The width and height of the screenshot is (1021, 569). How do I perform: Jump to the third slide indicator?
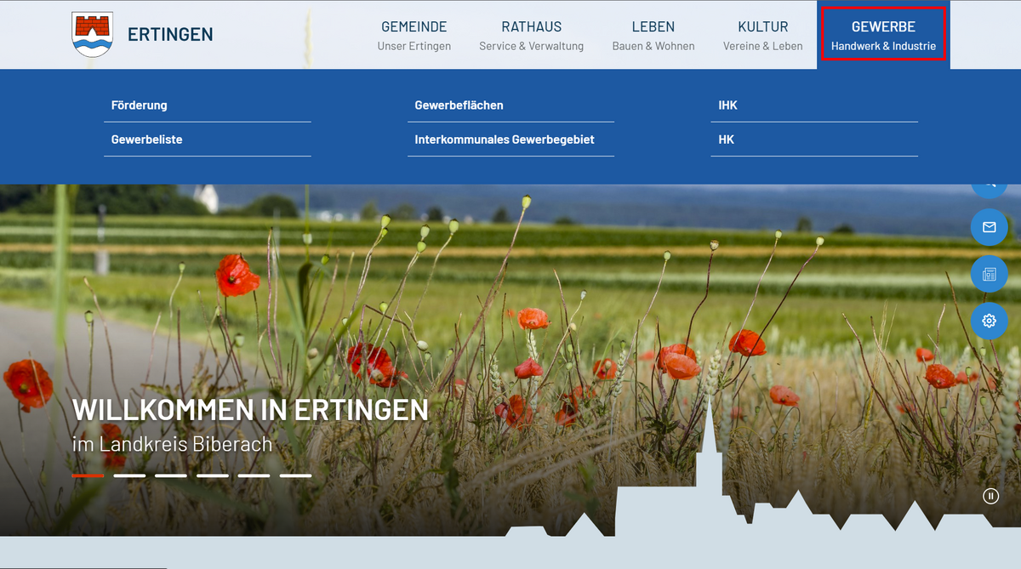171,475
